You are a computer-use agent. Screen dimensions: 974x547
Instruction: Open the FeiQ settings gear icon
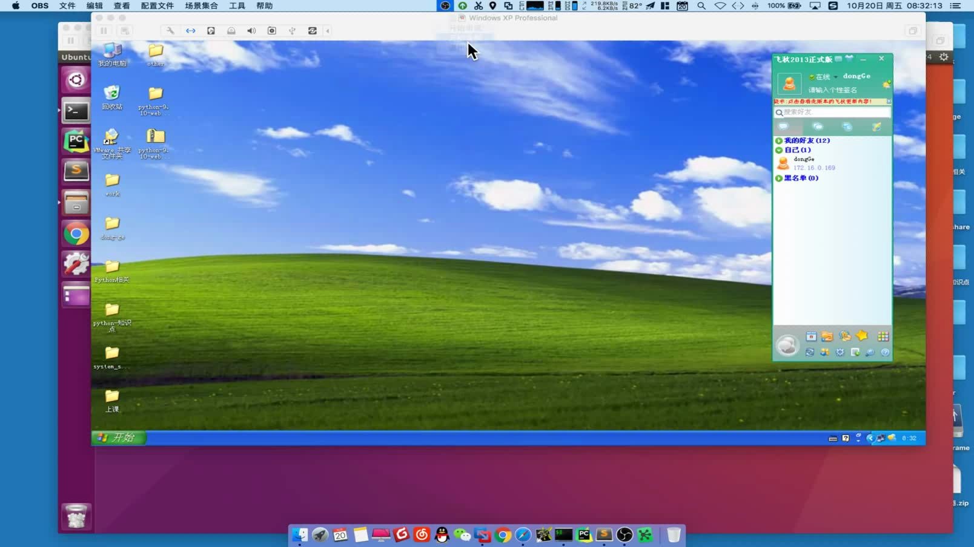(840, 352)
